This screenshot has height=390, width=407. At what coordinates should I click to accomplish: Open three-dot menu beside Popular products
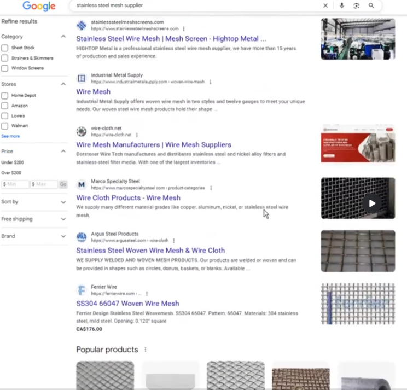[146, 350]
